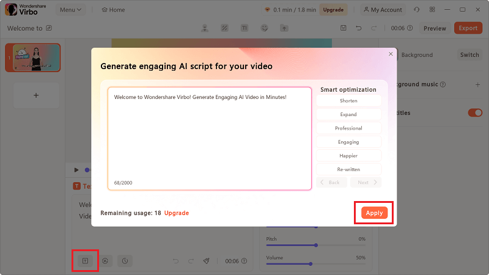
Task: Select Happier tone optimization
Action: tap(348, 156)
